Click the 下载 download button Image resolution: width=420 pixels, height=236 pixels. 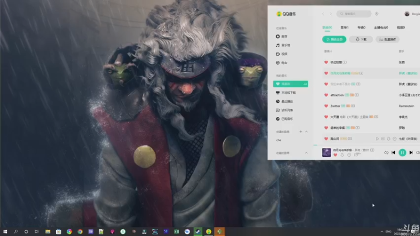click(361, 39)
